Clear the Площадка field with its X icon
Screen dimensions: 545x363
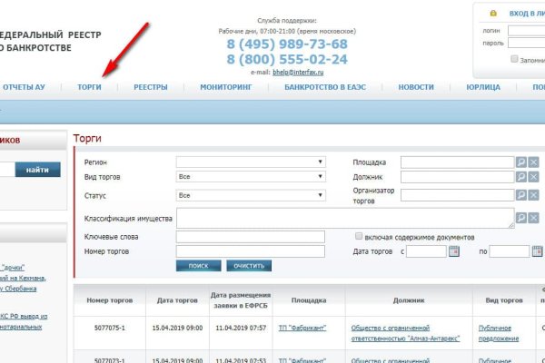click(533, 162)
